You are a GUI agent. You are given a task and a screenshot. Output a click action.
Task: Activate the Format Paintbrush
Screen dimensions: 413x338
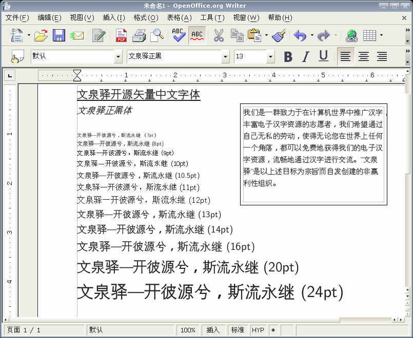(279, 35)
